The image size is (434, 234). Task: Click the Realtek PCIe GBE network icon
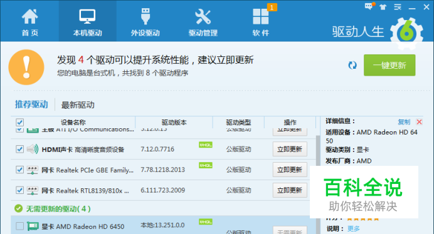(33, 170)
